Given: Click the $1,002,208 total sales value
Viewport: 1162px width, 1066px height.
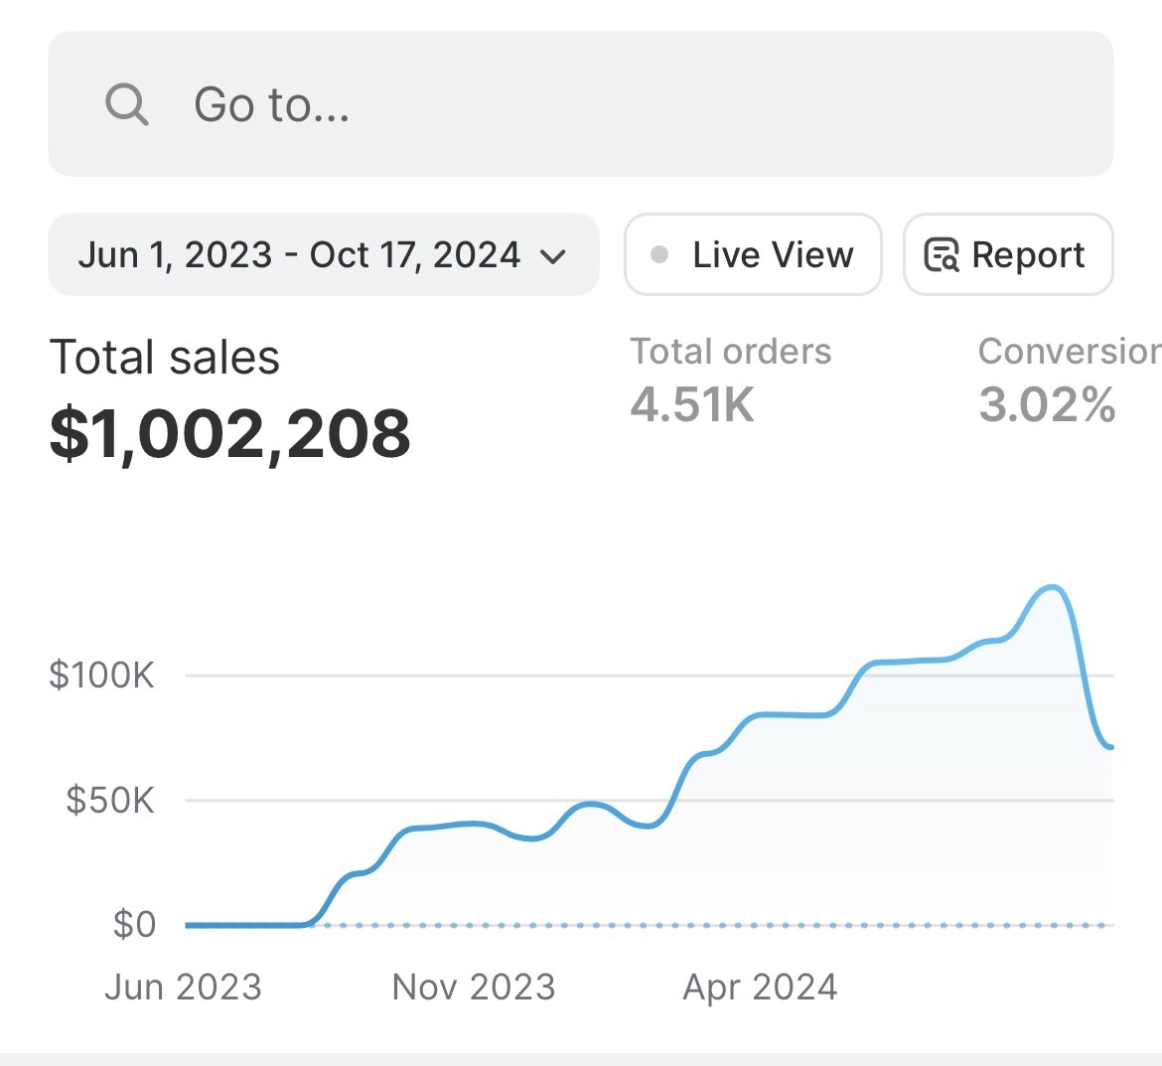Looking at the screenshot, I should click(x=229, y=434).
